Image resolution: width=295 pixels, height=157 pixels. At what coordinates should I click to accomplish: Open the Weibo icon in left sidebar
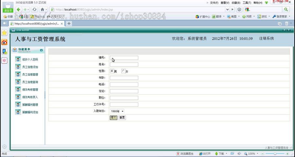[4, 42]
